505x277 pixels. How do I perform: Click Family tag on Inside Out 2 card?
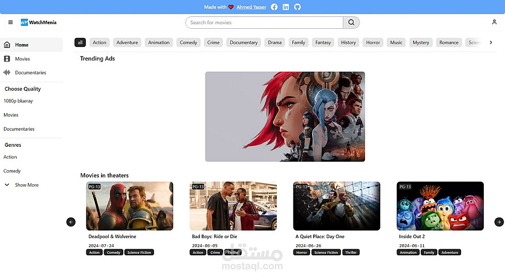[x=429, y=253]
